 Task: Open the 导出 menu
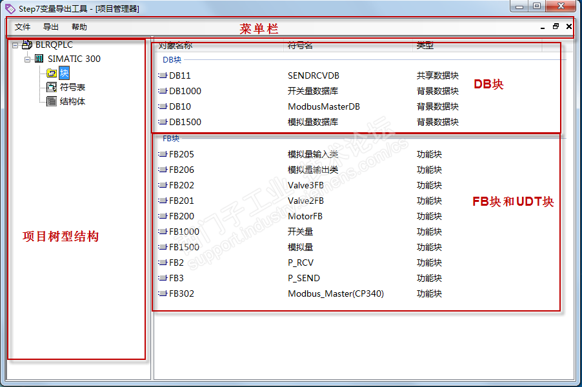click(51, 27)
